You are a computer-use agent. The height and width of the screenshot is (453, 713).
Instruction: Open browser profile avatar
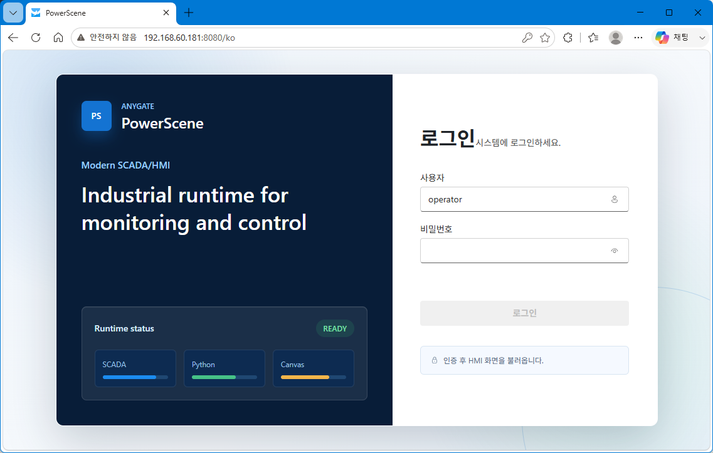pos(616,38)
